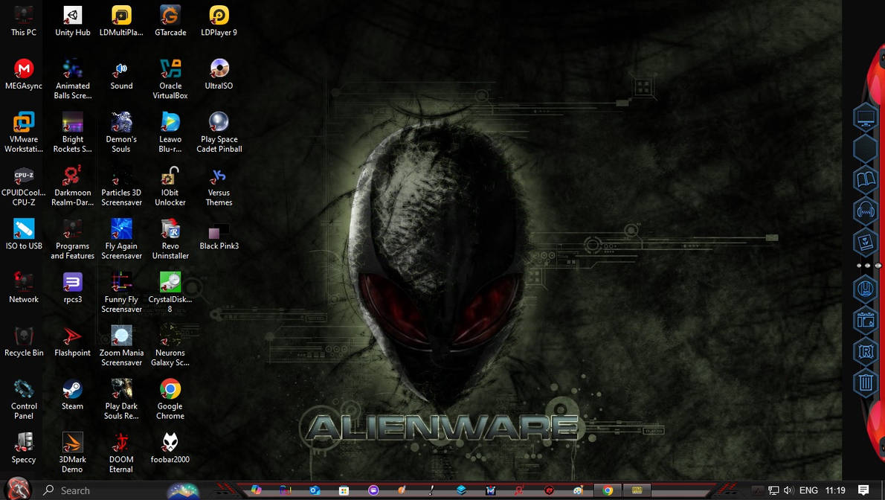Select Bright Rockets Screensaver shortcut

72,132
